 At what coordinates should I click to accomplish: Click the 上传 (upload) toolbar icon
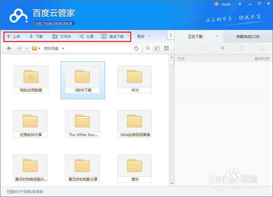(x=14, y=36)
